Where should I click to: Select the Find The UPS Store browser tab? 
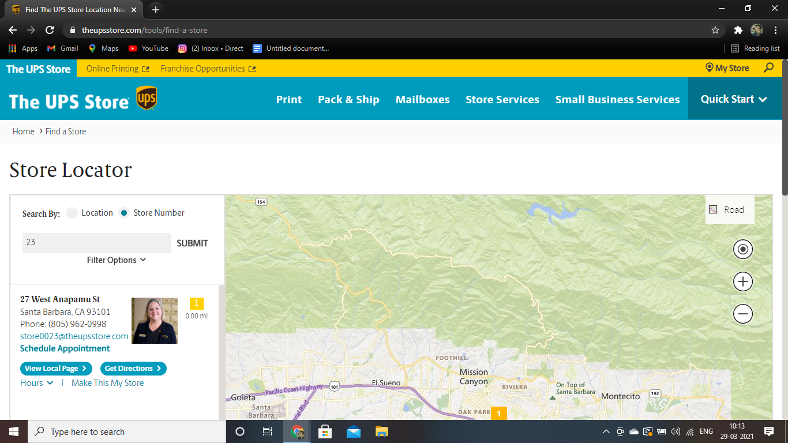pos(74,10)
